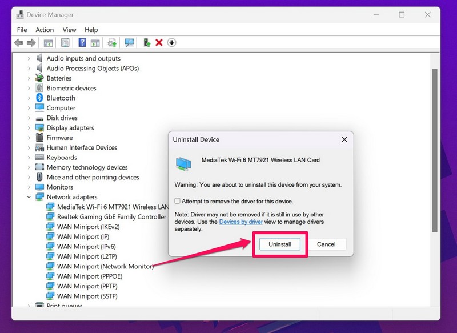Click the Properties toolbar icon
Viewport: 457px width, 333px height.
point(65,43)
